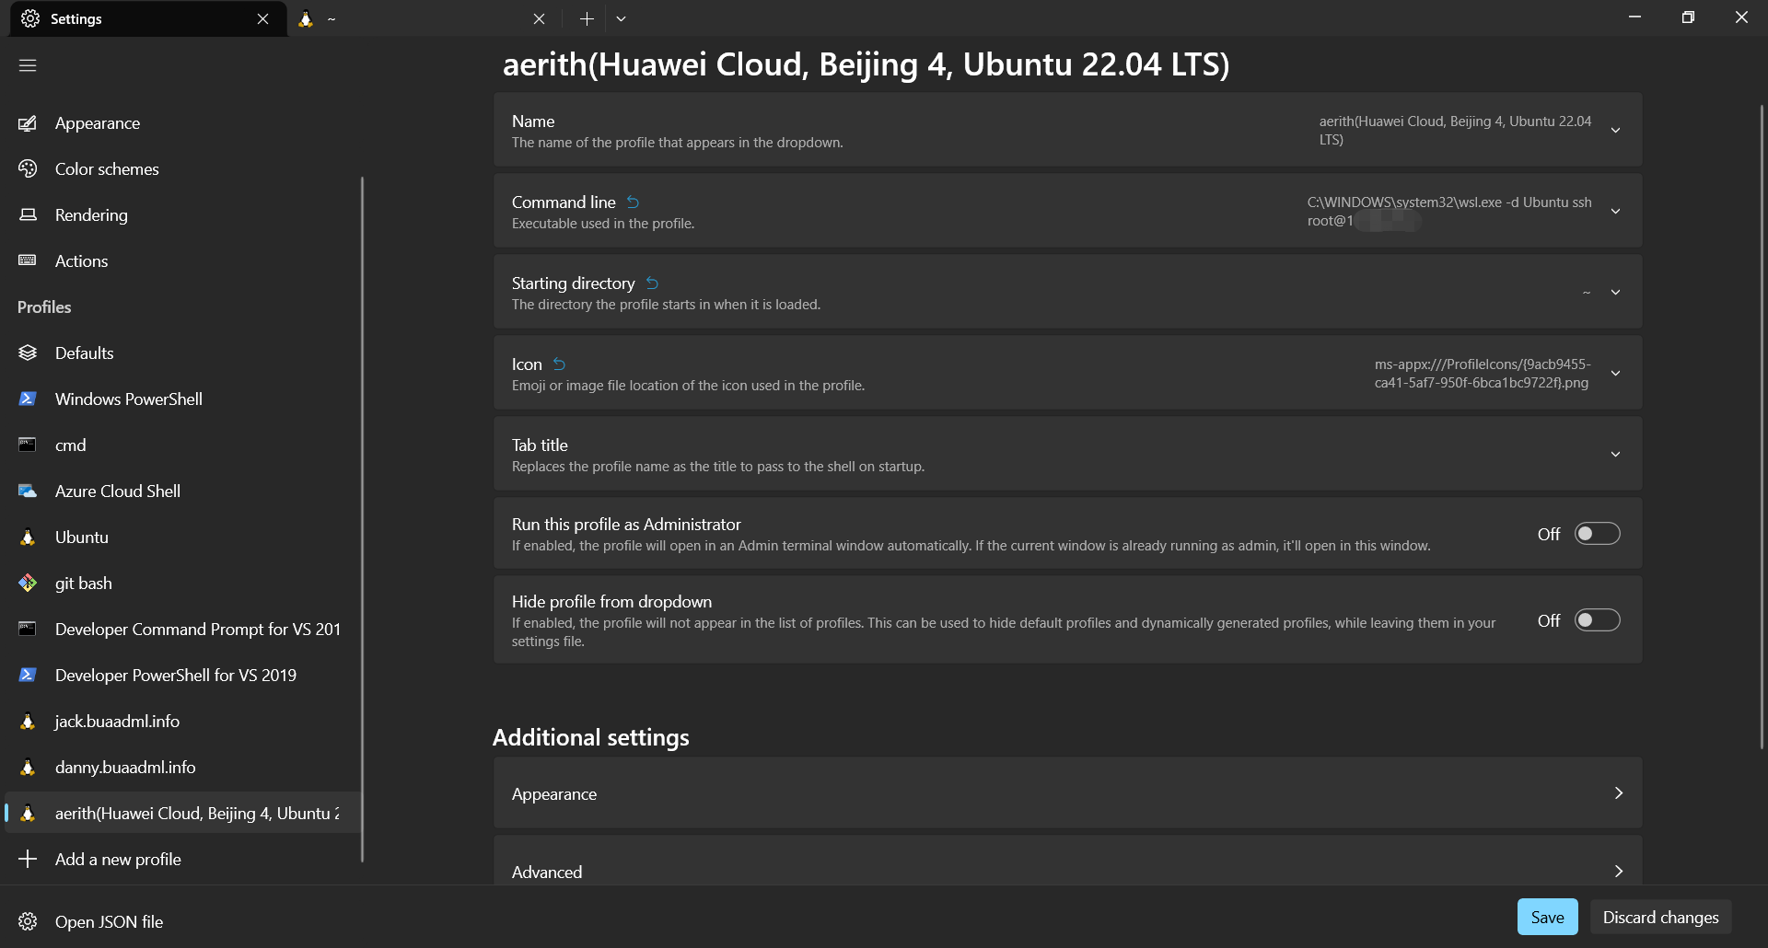Click the git bash profile icon

pos(28,584)
